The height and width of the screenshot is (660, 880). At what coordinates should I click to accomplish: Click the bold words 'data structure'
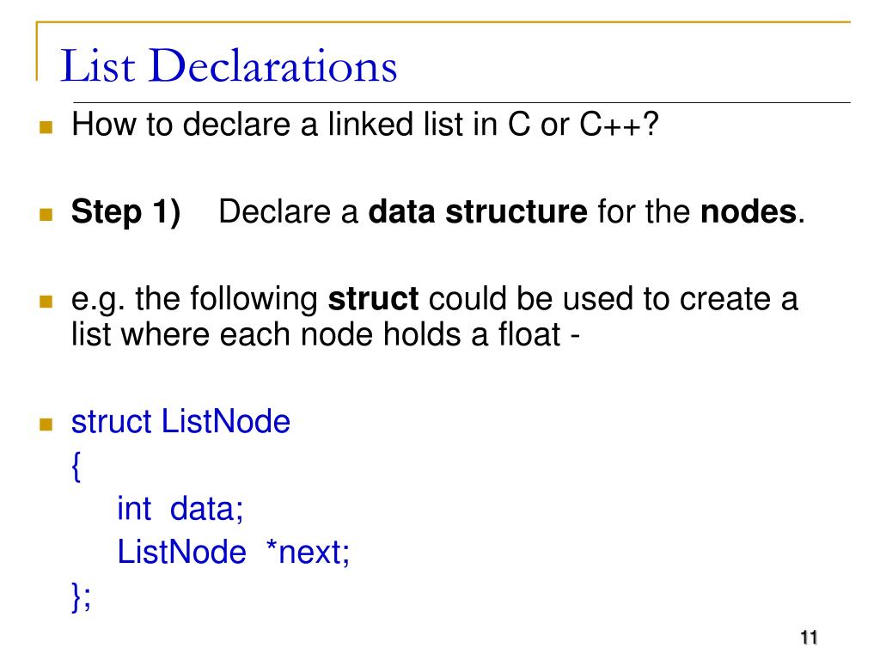tap(478, 212)
